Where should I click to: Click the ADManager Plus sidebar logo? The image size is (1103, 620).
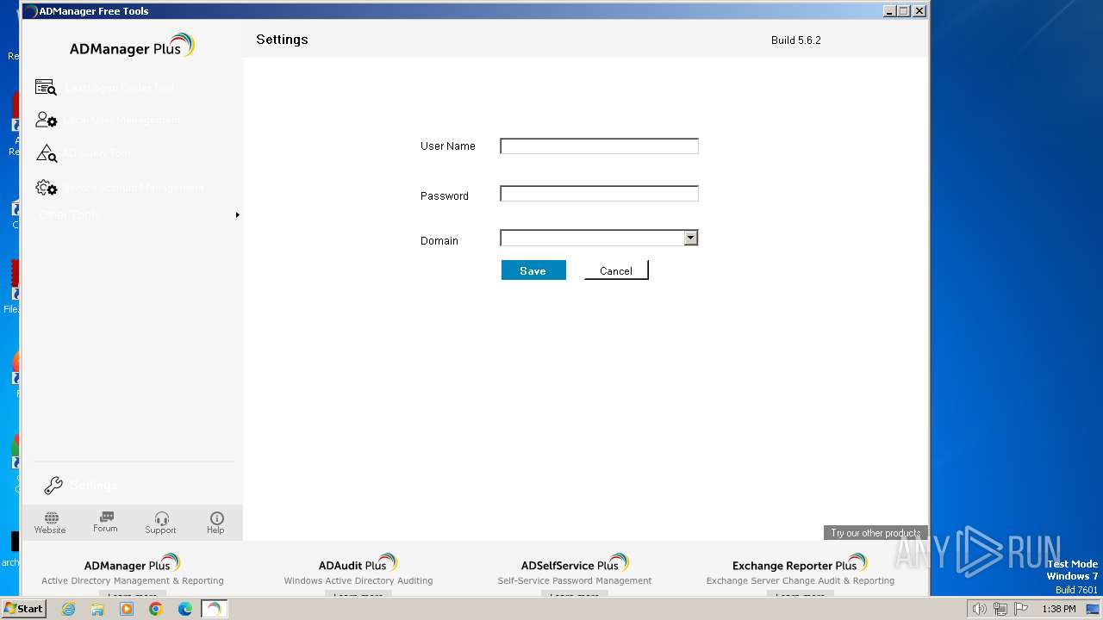[x=132, y=46]
